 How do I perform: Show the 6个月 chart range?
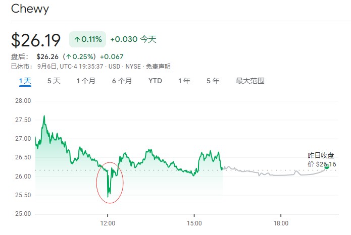coord(122,81)
